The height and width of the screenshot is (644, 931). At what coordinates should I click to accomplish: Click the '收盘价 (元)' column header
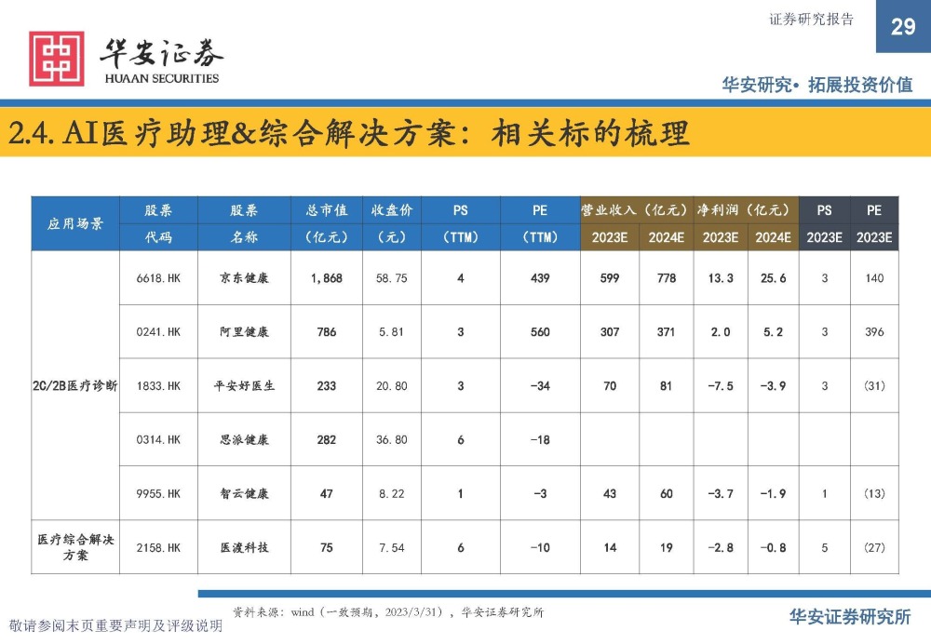point(392,223)
